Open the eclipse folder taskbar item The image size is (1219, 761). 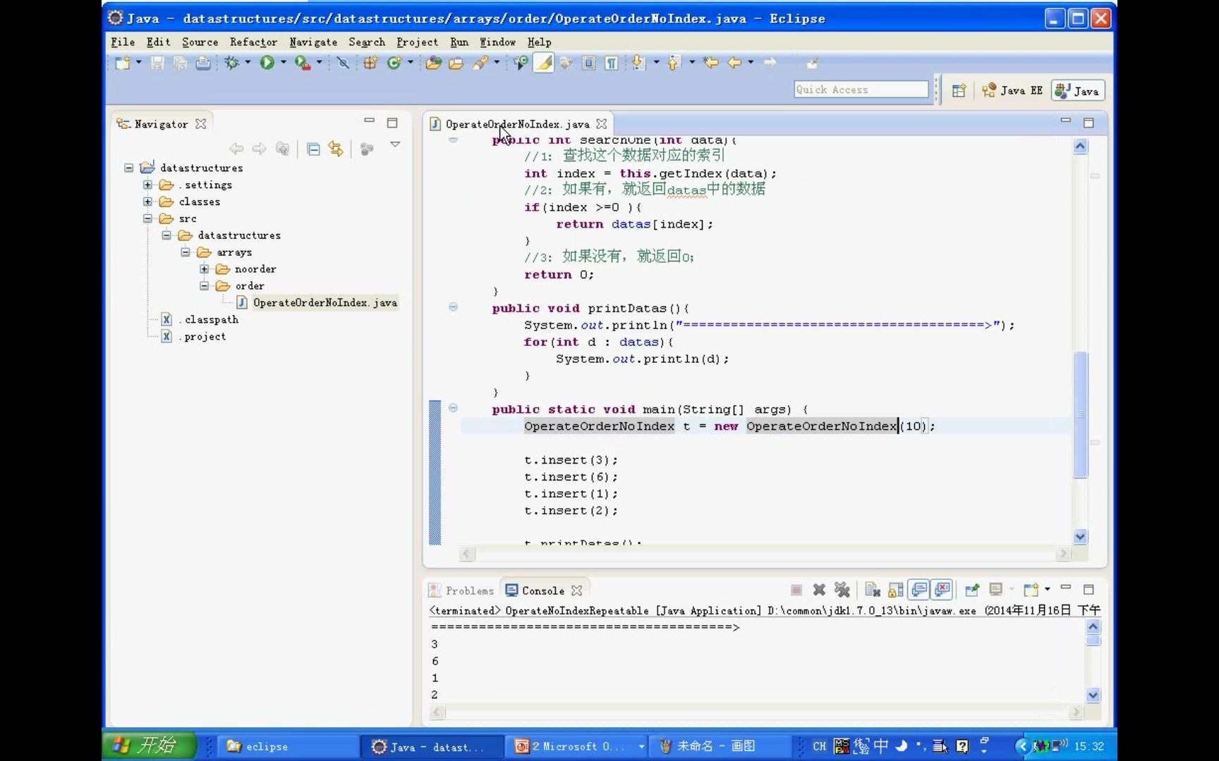coord(290,746)
